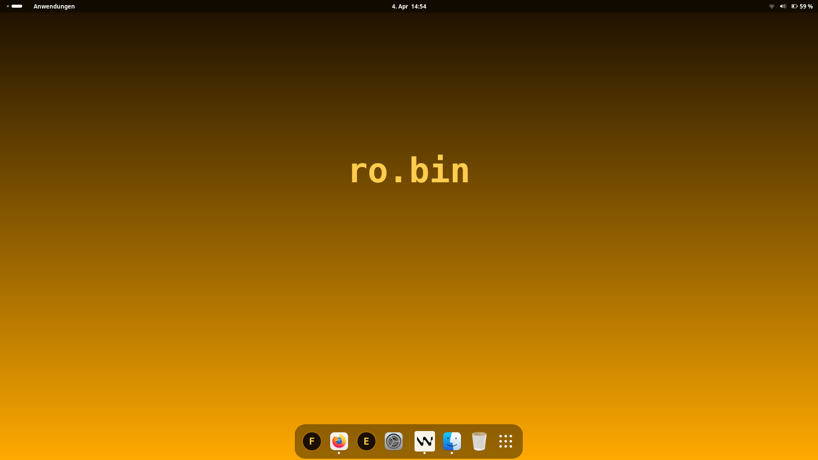Open the dark circular F app in the dock

(x=312, y=441)
